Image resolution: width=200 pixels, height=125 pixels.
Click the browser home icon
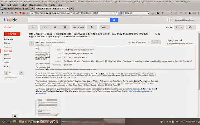click(158, 13)
